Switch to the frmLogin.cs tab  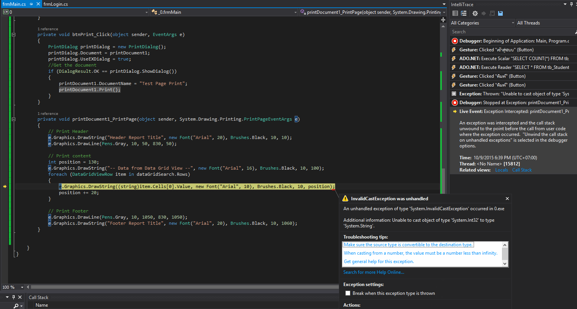56,4
